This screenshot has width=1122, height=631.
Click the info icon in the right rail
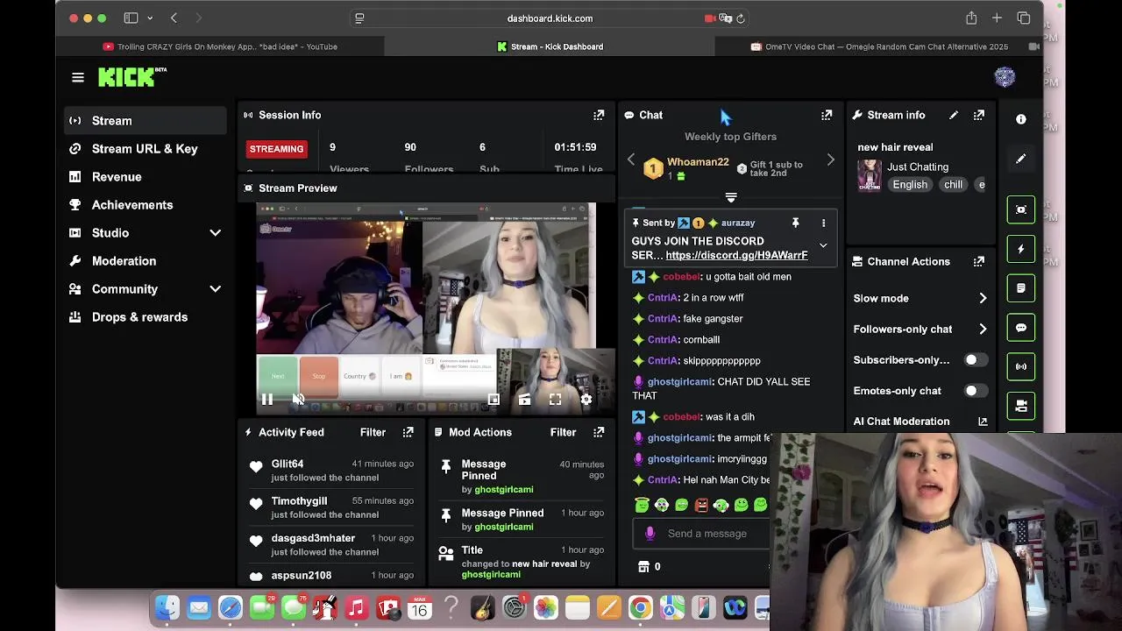point(1021,119)
